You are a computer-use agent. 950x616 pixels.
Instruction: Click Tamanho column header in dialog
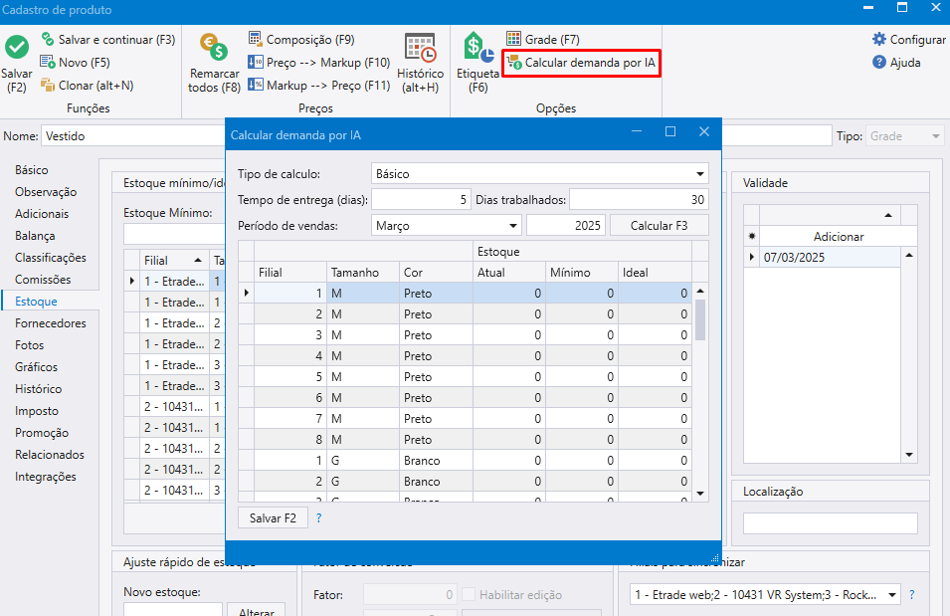point(363,273)
